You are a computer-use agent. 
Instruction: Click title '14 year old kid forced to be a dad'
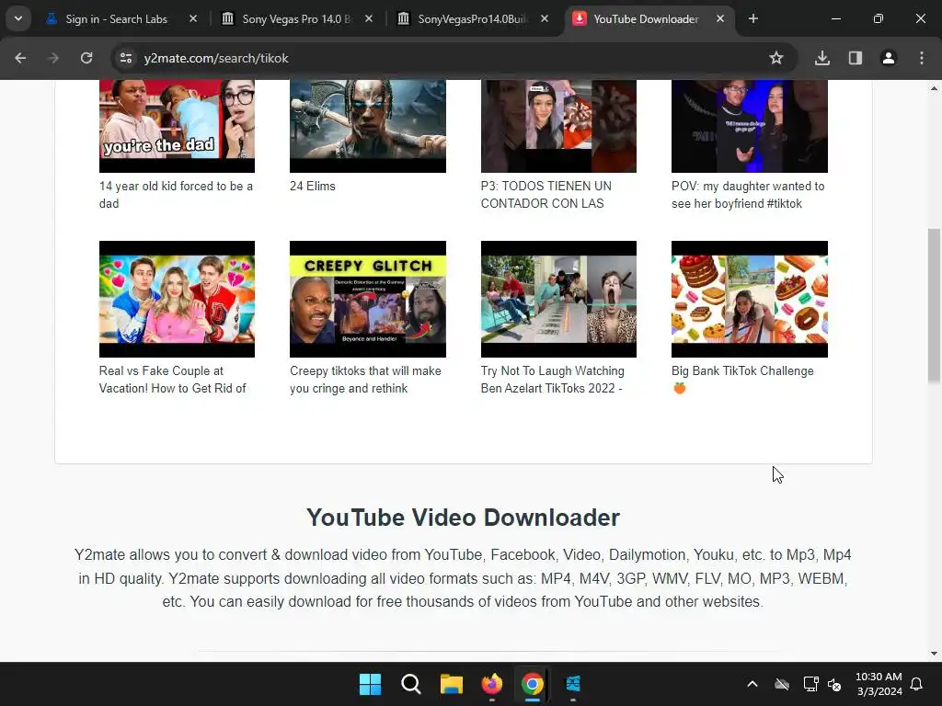tap(176, 195)
